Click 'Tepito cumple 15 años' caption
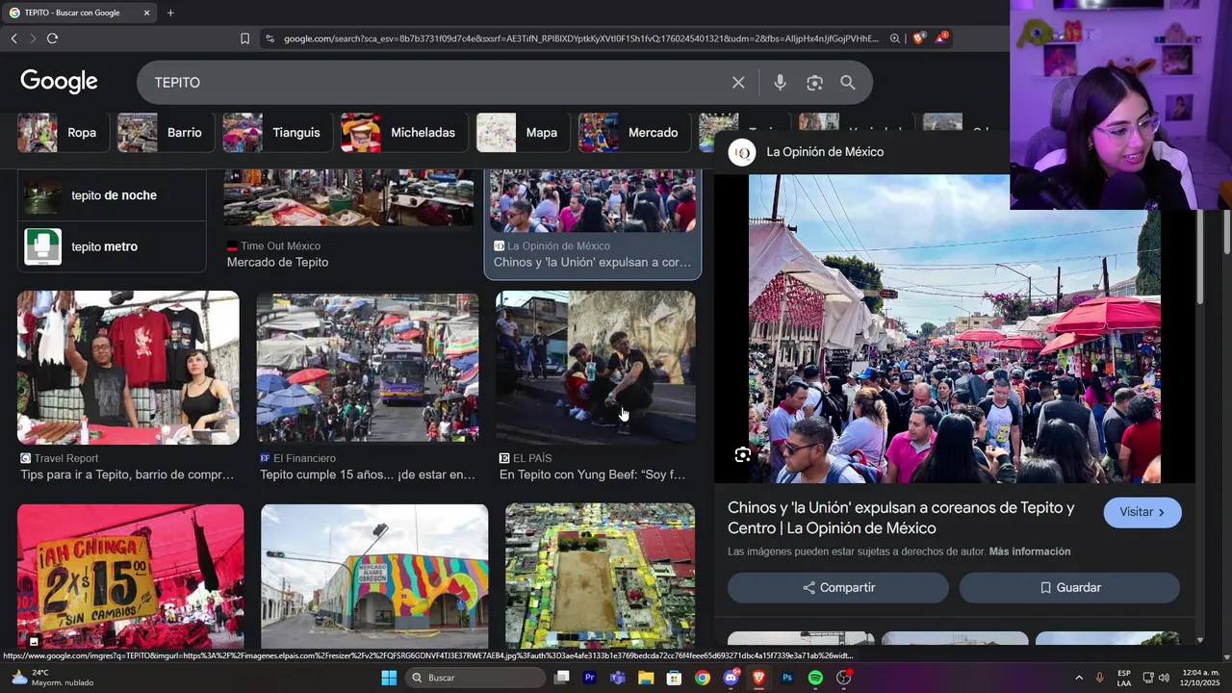Screen dimensions: 1232x693 pos(368,475)
